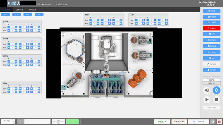223x125 pixels.
Task: Open 主界面 home button in sidebar
Action: click(x=212, y=11)
